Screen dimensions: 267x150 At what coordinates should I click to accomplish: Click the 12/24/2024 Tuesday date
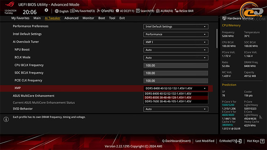pos(10,12)
